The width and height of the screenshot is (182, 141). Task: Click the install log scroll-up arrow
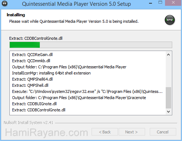coord(169,55)
